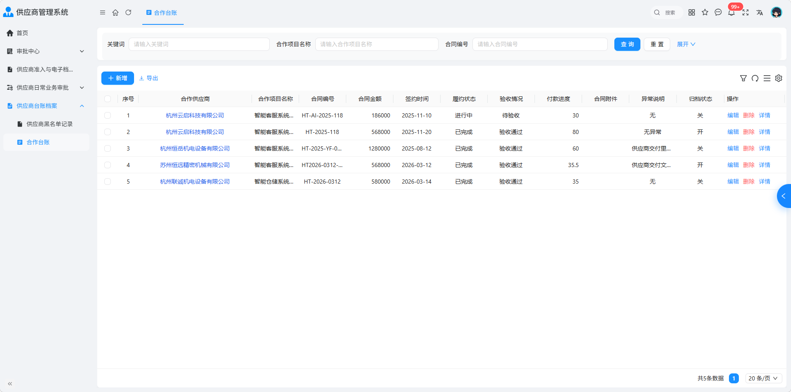Open the chat messages icon
Viewport: 791px width, 392px height.
718,12
